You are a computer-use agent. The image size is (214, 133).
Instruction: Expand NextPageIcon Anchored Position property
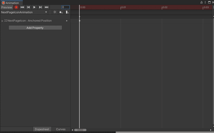tap(2, 21)
